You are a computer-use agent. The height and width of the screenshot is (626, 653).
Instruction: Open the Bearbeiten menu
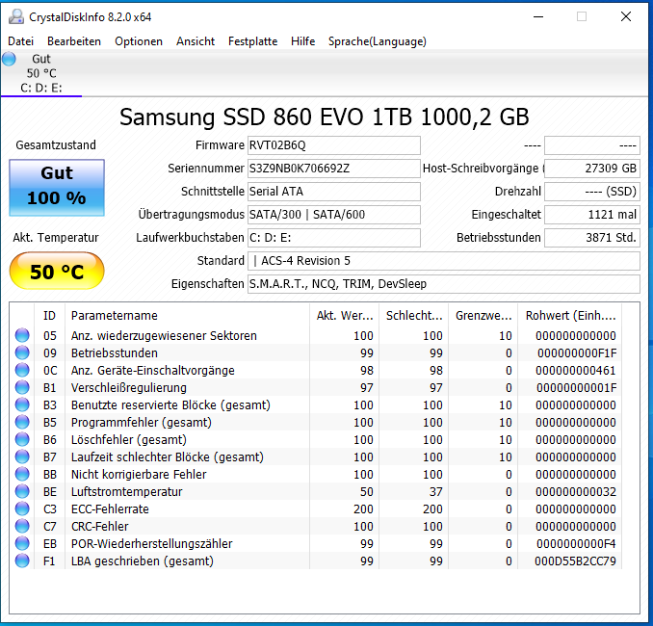[x=74, y=41]
